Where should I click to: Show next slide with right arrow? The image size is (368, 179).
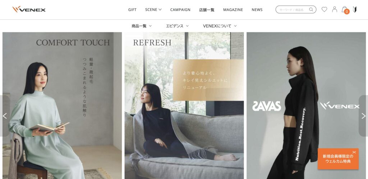(363, 116)
